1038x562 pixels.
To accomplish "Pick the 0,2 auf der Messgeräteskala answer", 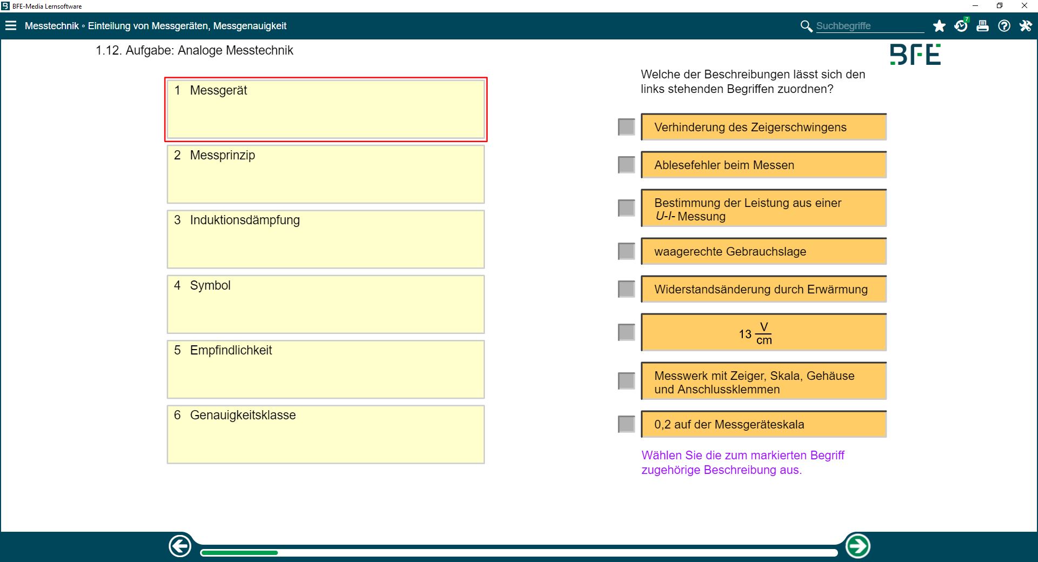I will tap(763, 424).
